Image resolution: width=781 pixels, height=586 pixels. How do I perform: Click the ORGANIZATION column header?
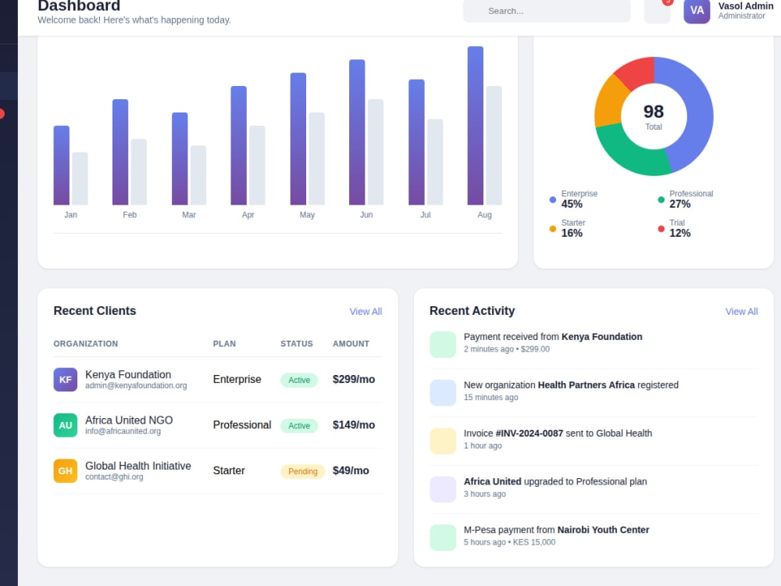(86, 344)
